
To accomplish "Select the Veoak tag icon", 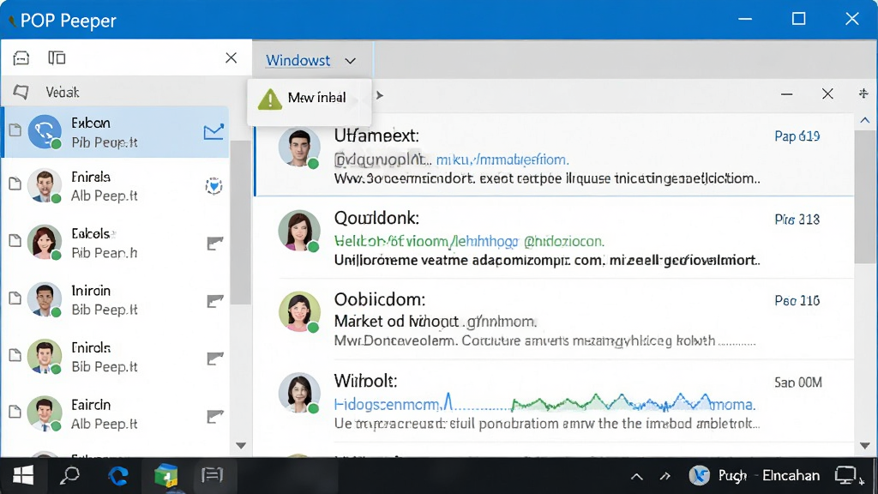I will [x=21, y=92].
